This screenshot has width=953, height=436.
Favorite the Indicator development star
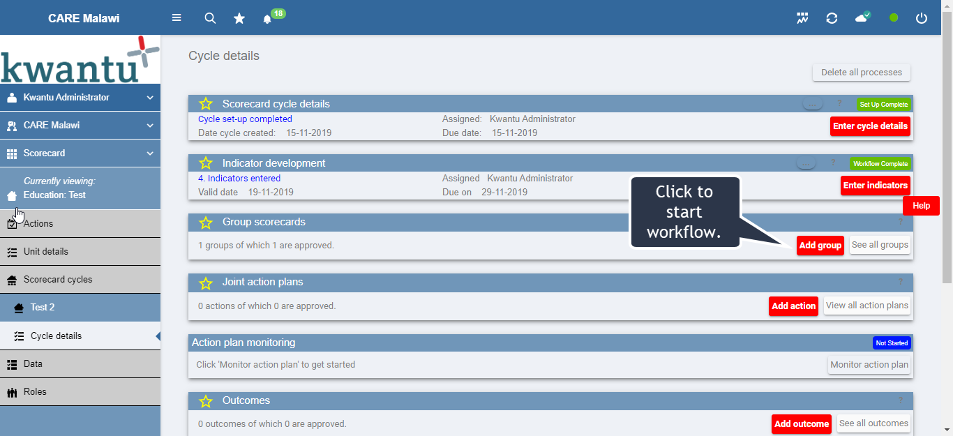pyautogui.click(x=206, y=163)
